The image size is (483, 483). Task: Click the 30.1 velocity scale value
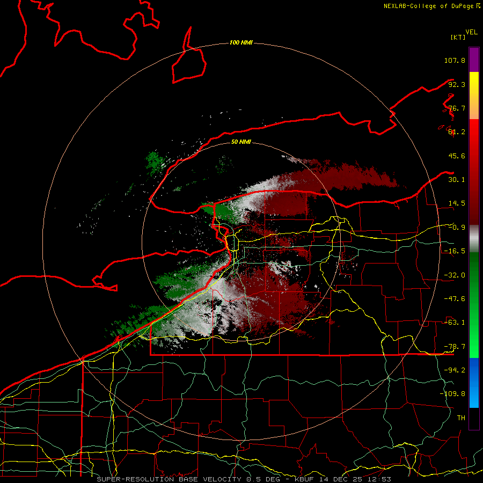point(457,180)
